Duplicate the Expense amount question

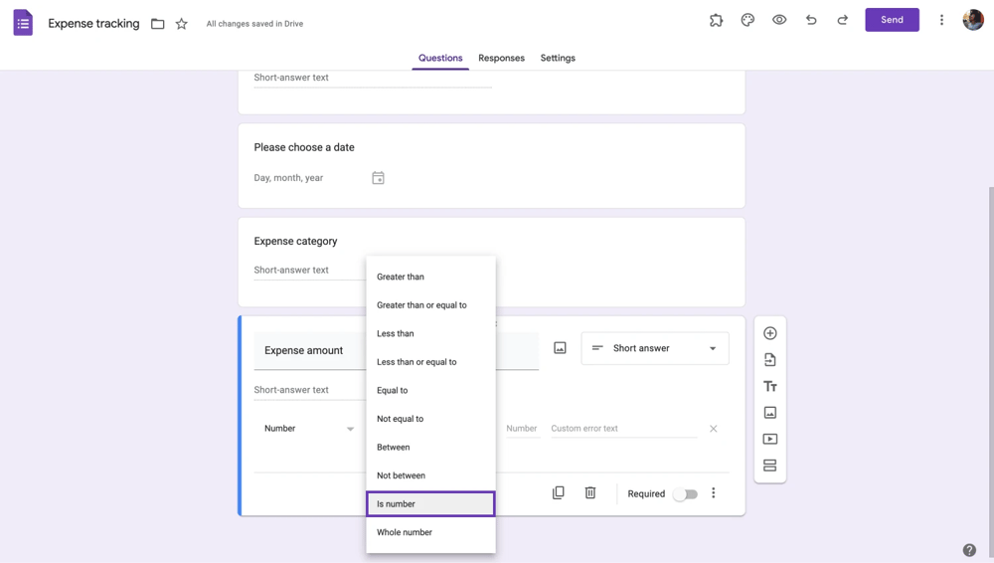(x=558, y=493)
